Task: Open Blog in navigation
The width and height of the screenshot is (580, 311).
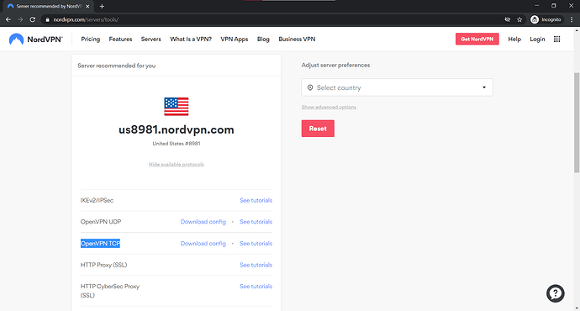Action: (x=263, y=39)
